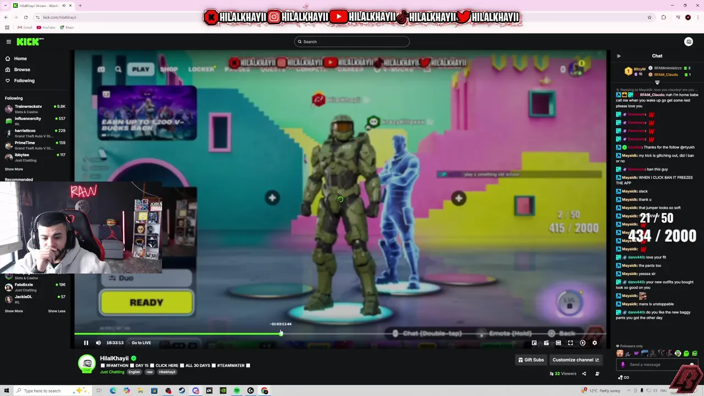
Task: Click BilzyM top gifter in leaderboard
Action: coord(635,71)
